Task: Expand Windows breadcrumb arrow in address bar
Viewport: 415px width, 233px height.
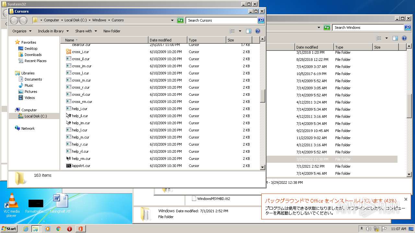Action: coord(109,20)
